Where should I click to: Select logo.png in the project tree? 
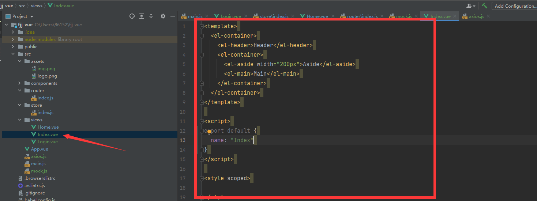(47, 76)
